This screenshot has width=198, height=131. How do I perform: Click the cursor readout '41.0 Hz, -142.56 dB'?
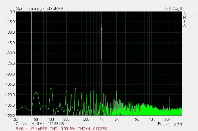pos(48,124)
